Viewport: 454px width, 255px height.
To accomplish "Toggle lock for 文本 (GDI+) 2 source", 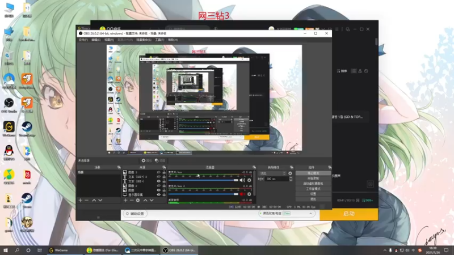I will point(164,177).
